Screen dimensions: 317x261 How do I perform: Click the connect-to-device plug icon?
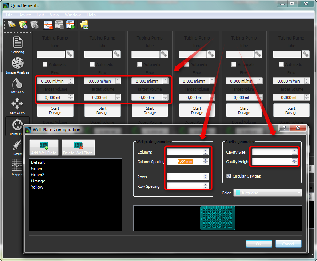point(12,25)
